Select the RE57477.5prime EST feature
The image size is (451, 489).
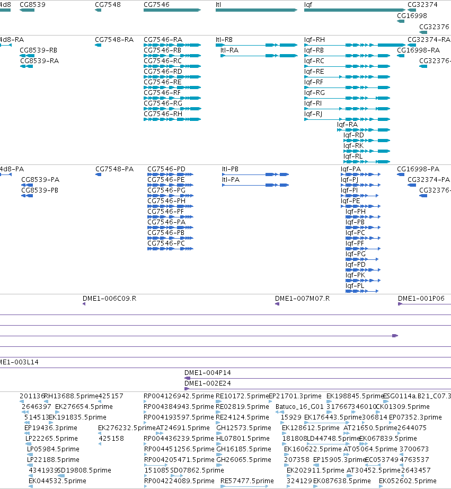(244, 486)
